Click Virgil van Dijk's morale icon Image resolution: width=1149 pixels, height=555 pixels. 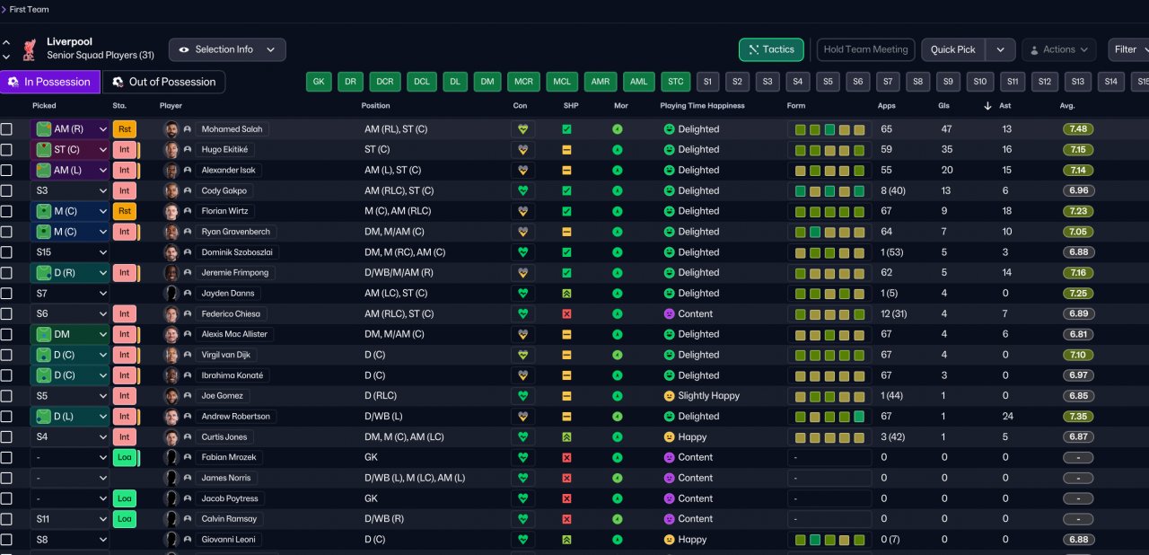click(618, 355)
